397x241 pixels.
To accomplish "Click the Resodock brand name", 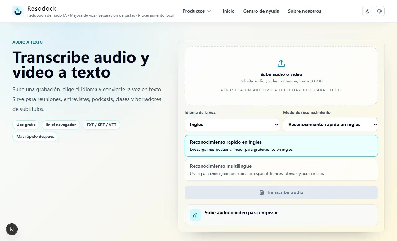I will click(42, 8).
